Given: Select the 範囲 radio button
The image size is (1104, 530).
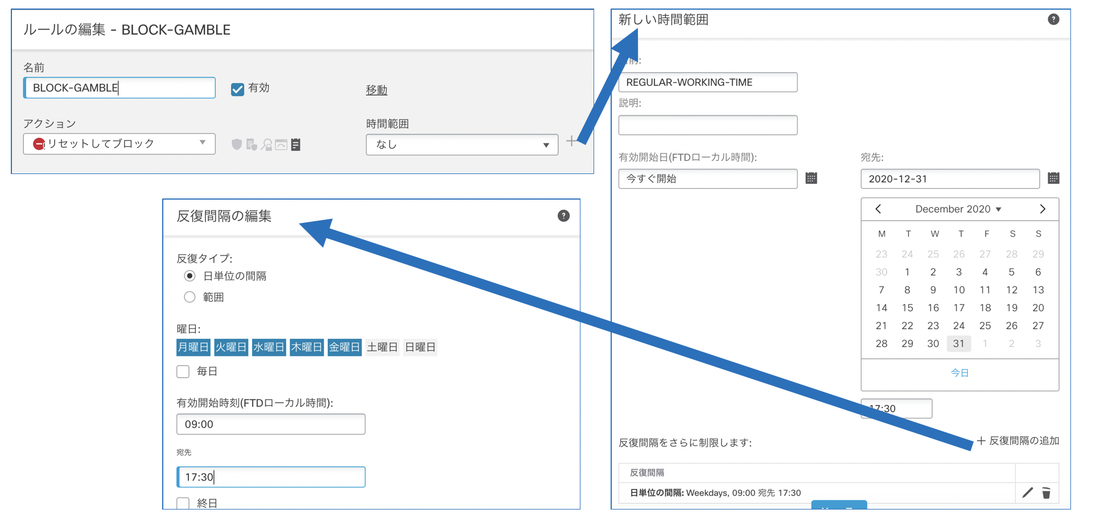Looking at the screenshot, I should (190, 297).
